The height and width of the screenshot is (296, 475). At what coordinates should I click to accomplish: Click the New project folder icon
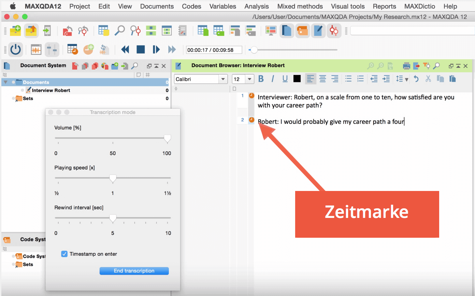pyautogui.click(x=16, y=31)
